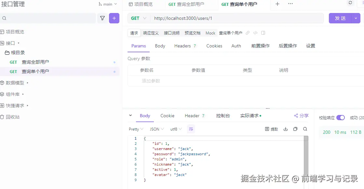The height and width of the screenshot is (189, 364).
Task: Select the GET 查询单个用户 tab
Action: coord(239,4)
